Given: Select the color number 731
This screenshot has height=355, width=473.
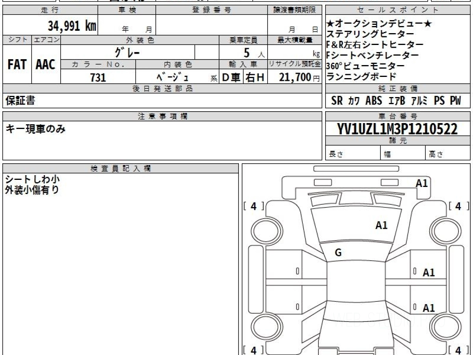Looking at the screenshot, I should click(x=98, y=78).
